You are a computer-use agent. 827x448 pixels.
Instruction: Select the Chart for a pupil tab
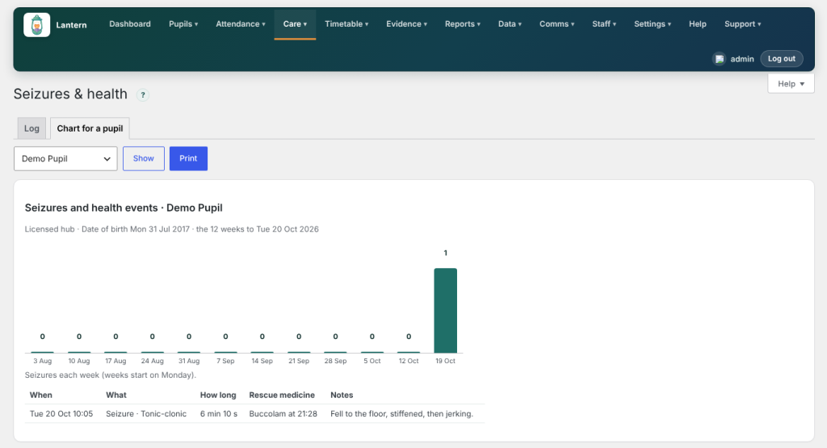(x=90, y=128)
